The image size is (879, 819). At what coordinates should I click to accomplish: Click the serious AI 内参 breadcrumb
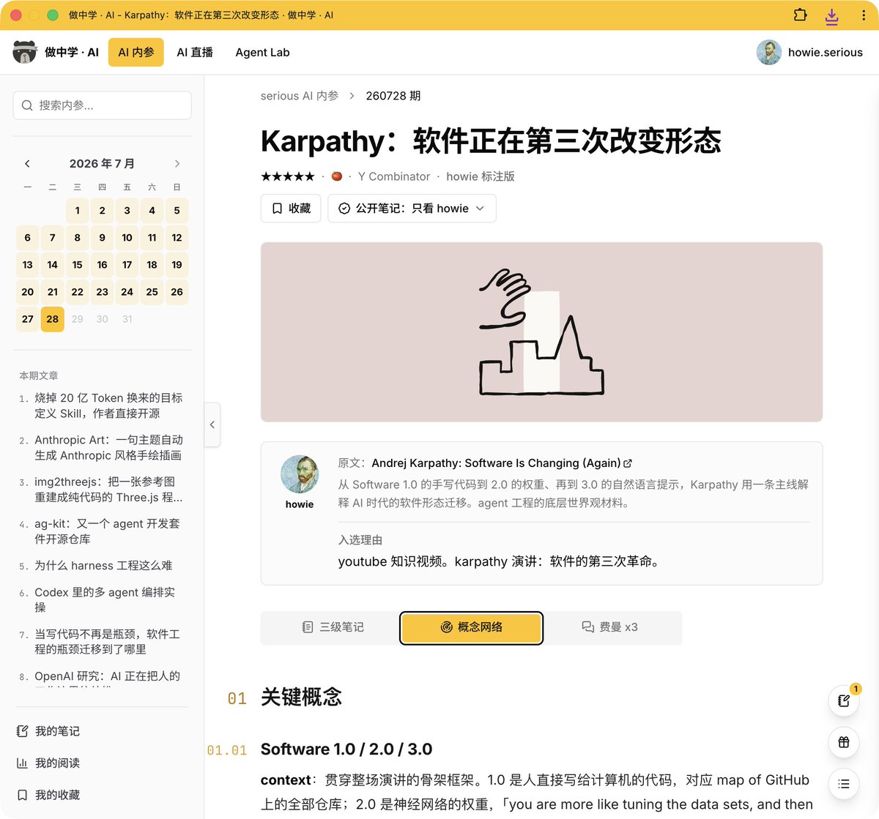tap(300, 96)
